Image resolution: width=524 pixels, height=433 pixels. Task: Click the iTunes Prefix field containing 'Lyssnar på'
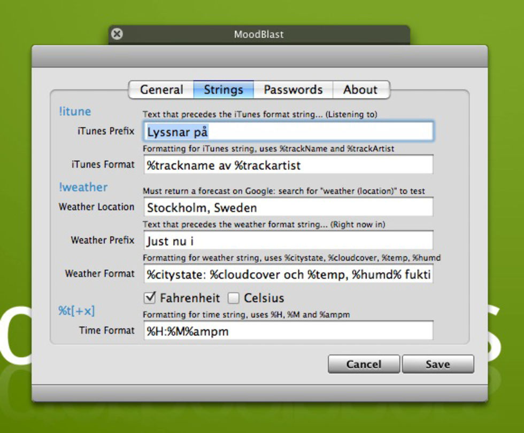288,131
